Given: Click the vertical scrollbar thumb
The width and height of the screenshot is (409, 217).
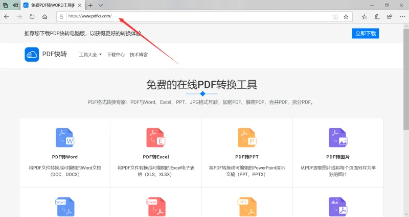Looking at the screenshot, I should (406, 80).
